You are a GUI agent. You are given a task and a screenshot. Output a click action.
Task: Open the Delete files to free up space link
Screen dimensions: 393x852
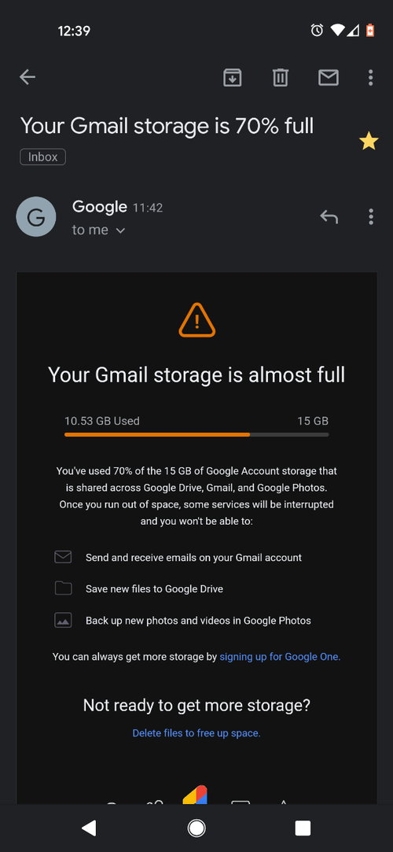[196, 733]
